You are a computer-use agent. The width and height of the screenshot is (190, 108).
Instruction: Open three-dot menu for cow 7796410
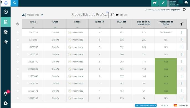click(x=182, y=40)
